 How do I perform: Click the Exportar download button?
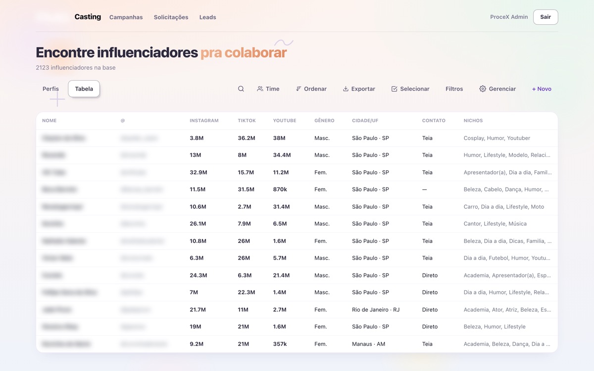[x=359, y=89]
